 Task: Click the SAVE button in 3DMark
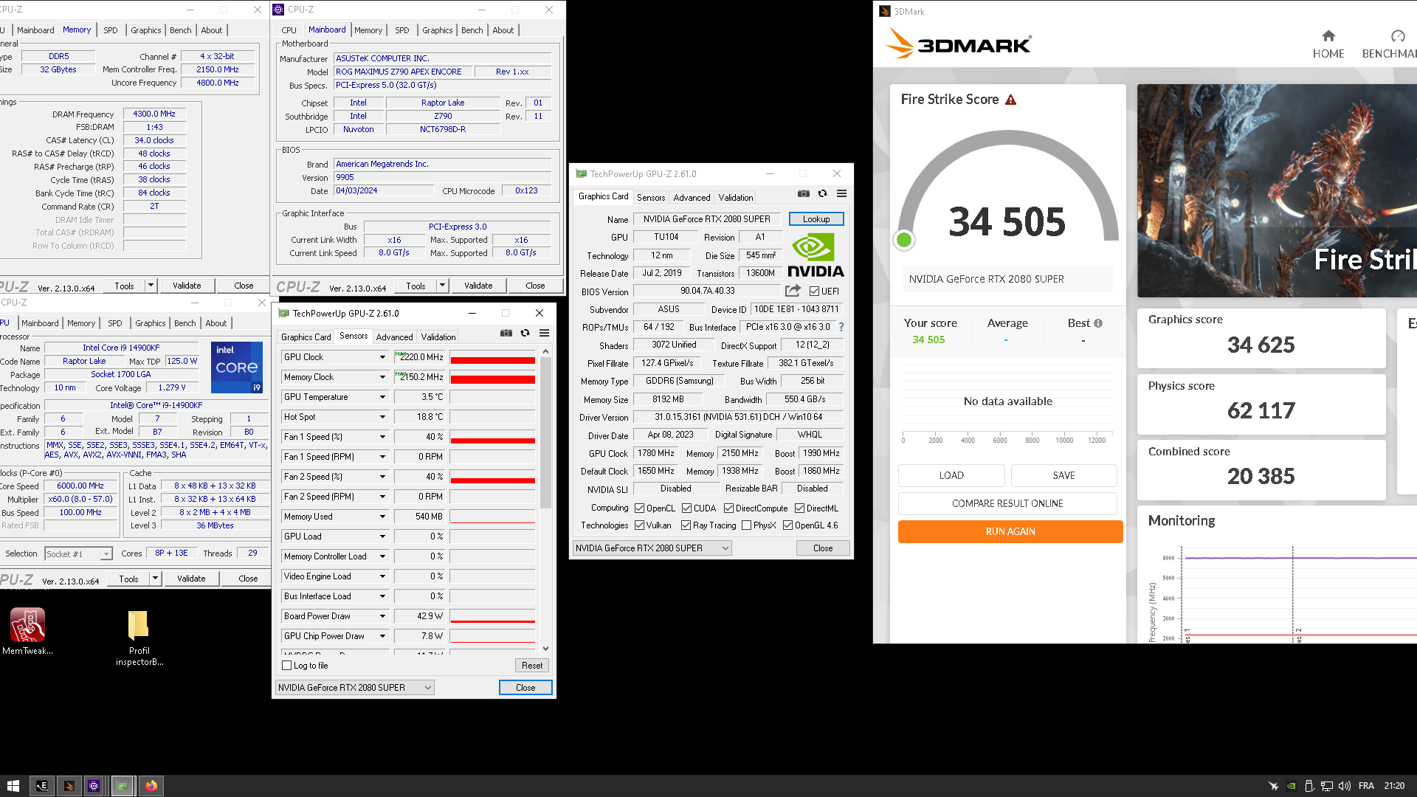1063,475
